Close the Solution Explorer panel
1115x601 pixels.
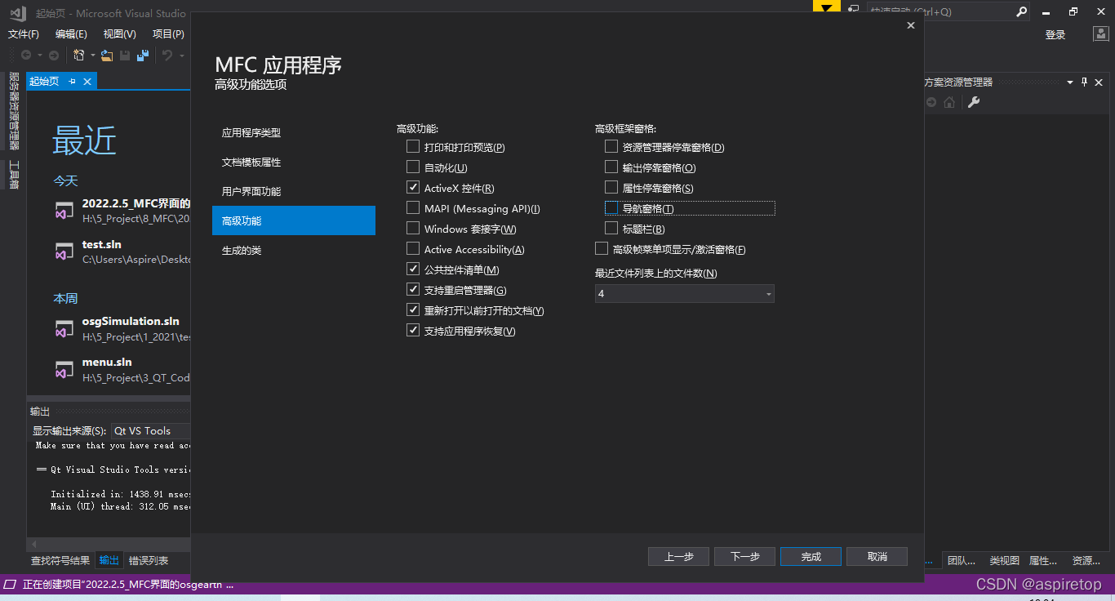coord(1099,82)
